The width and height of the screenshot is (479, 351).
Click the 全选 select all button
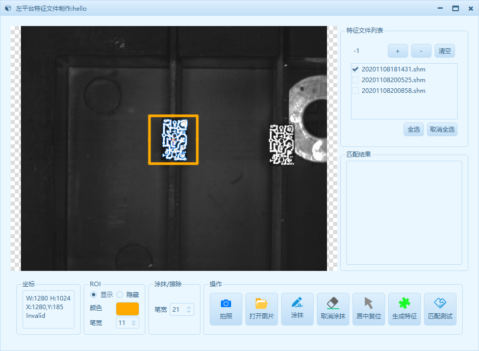(x=413, y=129)
